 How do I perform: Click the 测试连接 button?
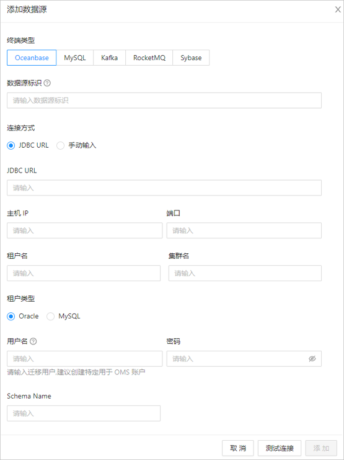[280, 448]
